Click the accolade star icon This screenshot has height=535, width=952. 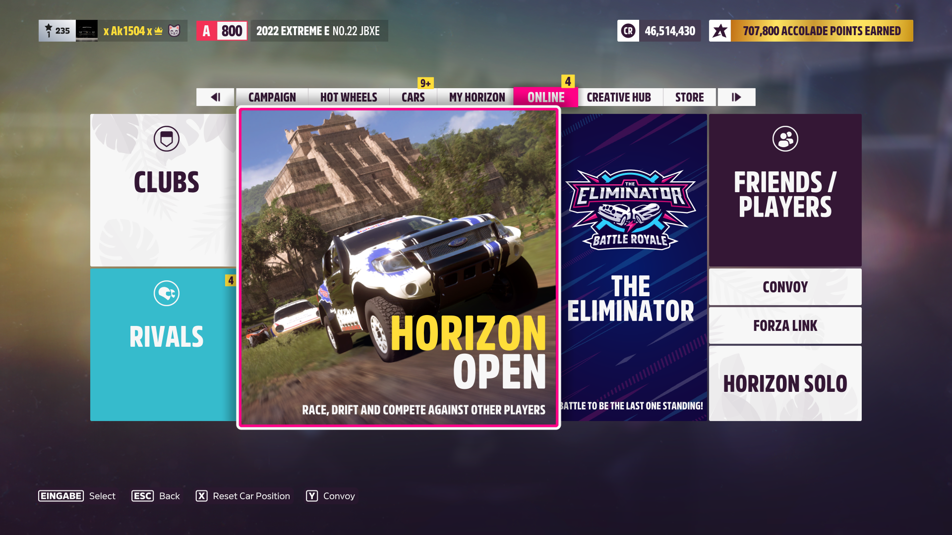tap(720, 31)
